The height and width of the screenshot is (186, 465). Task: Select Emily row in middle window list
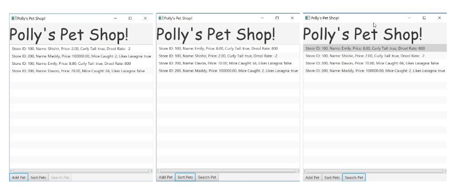228,48
